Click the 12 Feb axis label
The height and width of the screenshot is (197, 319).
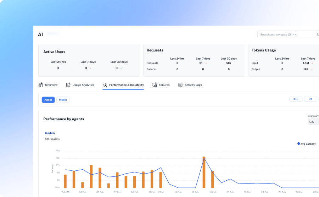click(x=161, y=192)
